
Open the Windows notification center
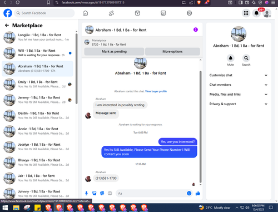pos(271,208)
